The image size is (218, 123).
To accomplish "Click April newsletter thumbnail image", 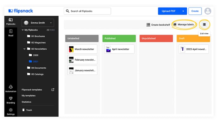I will pyautogui.click(x=108, y=49).
